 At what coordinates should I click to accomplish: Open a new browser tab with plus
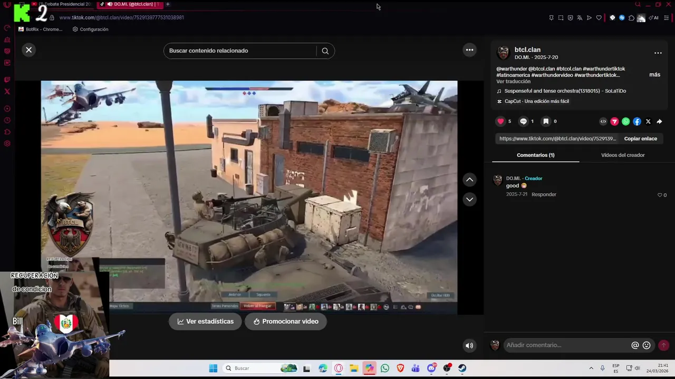(x=168, y=4)
